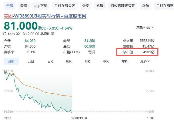Click the 众包 suggestion chip
Viewport: 174px width, 123px height.
[x=145, y=6]
